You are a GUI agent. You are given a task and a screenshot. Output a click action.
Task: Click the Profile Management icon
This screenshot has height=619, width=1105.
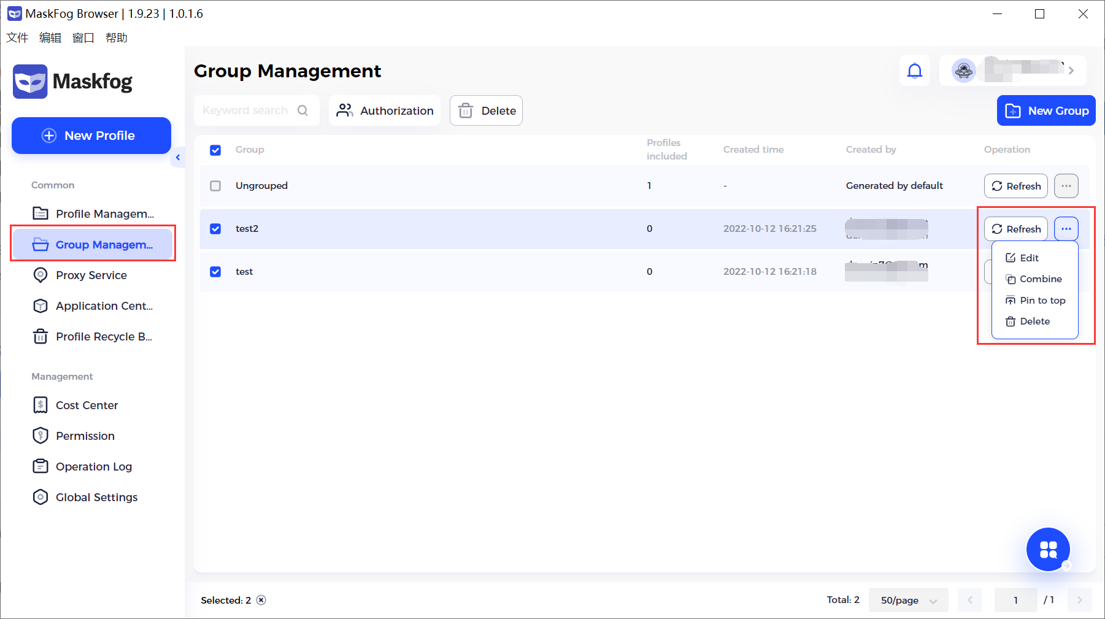click(40, 213)
